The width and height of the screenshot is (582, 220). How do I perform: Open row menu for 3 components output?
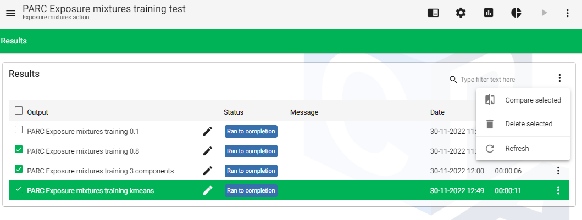558,171
